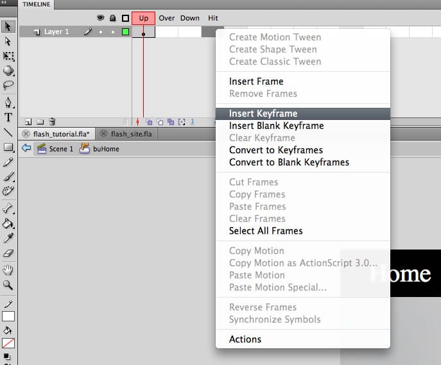
Task: Select the Selection (arrow) tool
Action: click(x=8, y=27)
